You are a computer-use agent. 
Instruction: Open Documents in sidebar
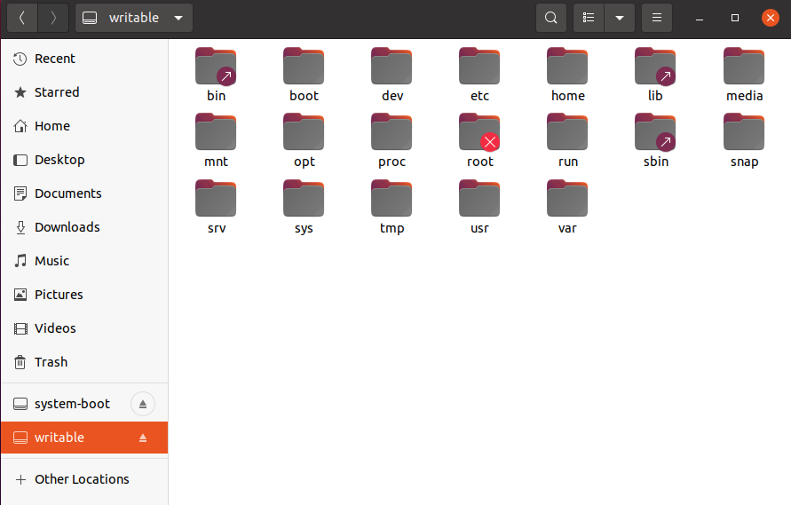point(84,193)
